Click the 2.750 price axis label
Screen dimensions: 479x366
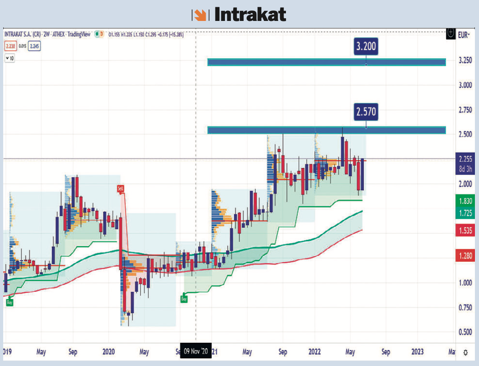465,109
